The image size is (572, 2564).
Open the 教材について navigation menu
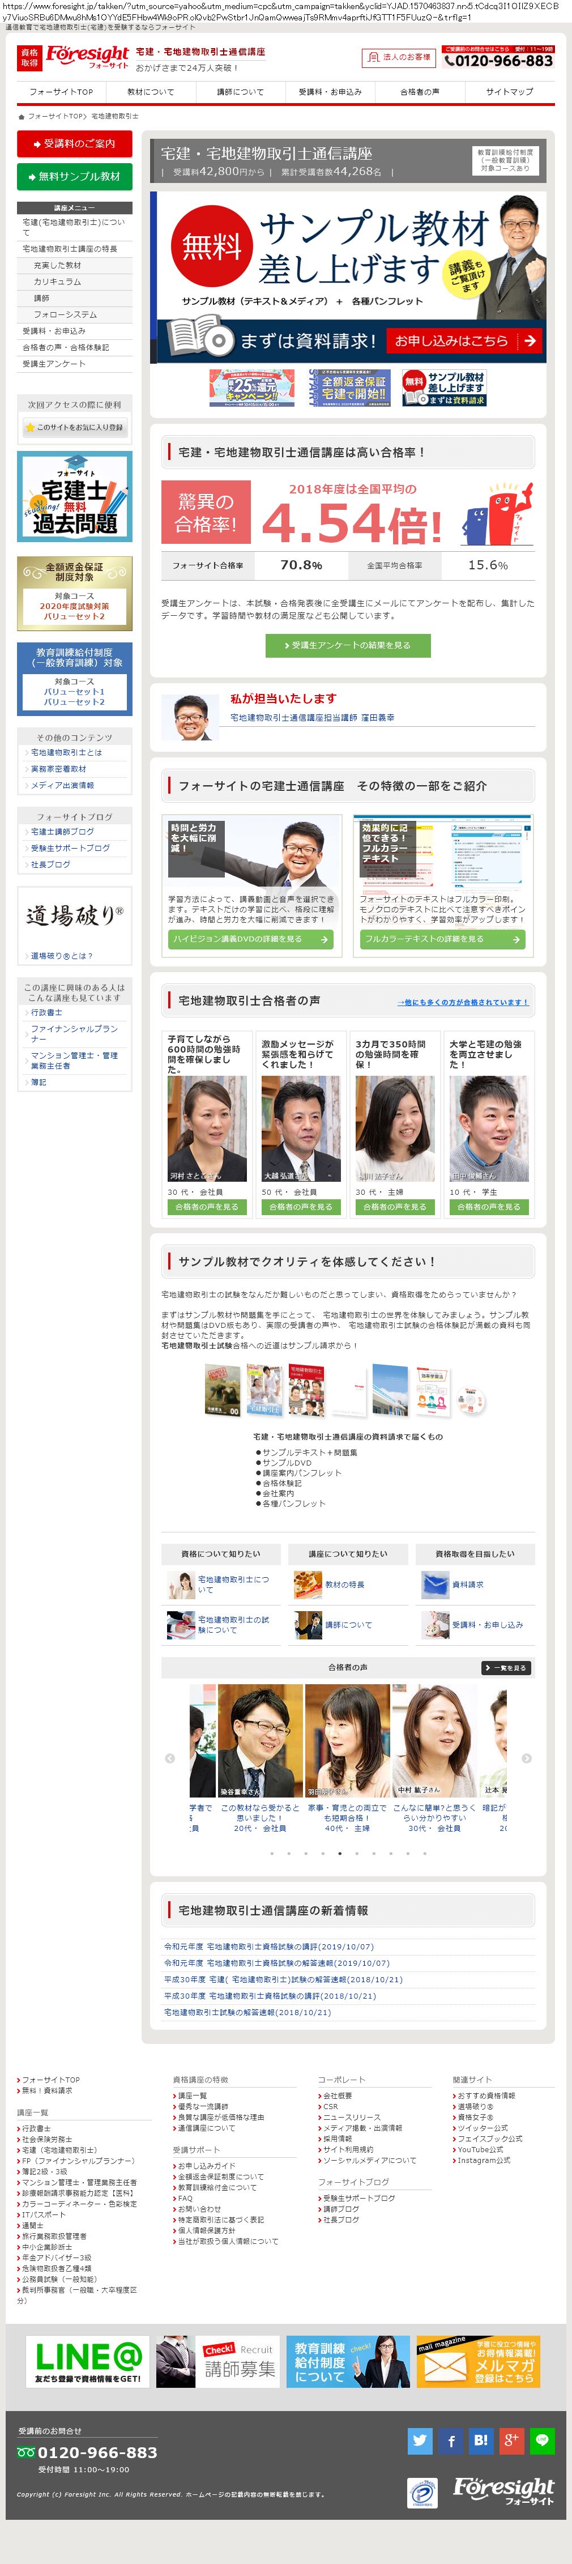[x=150, y=92]
